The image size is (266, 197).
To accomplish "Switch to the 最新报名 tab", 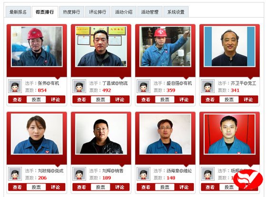I will (18, 12).
